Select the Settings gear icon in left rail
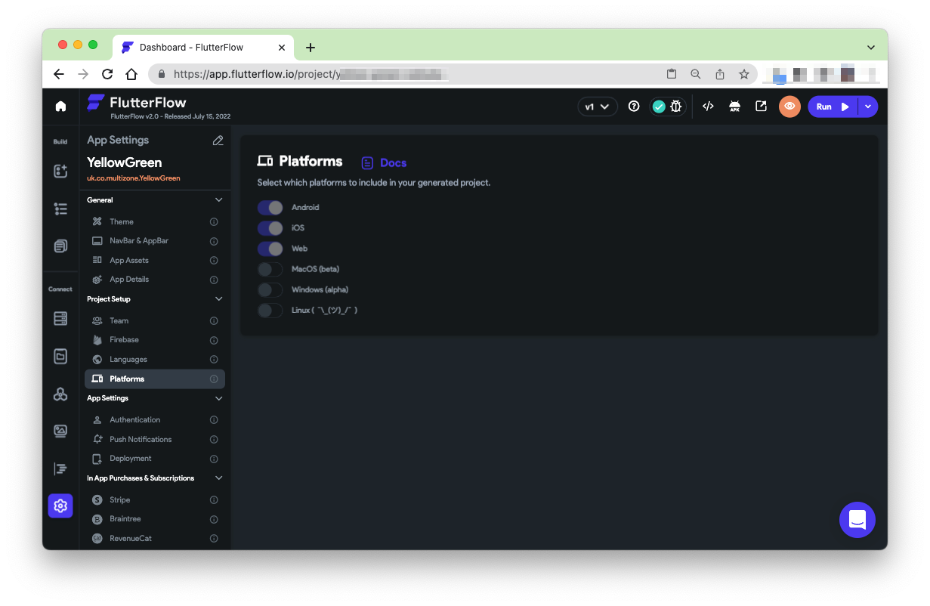The width and height of the screenshot is (930, 606). point(60,506)
